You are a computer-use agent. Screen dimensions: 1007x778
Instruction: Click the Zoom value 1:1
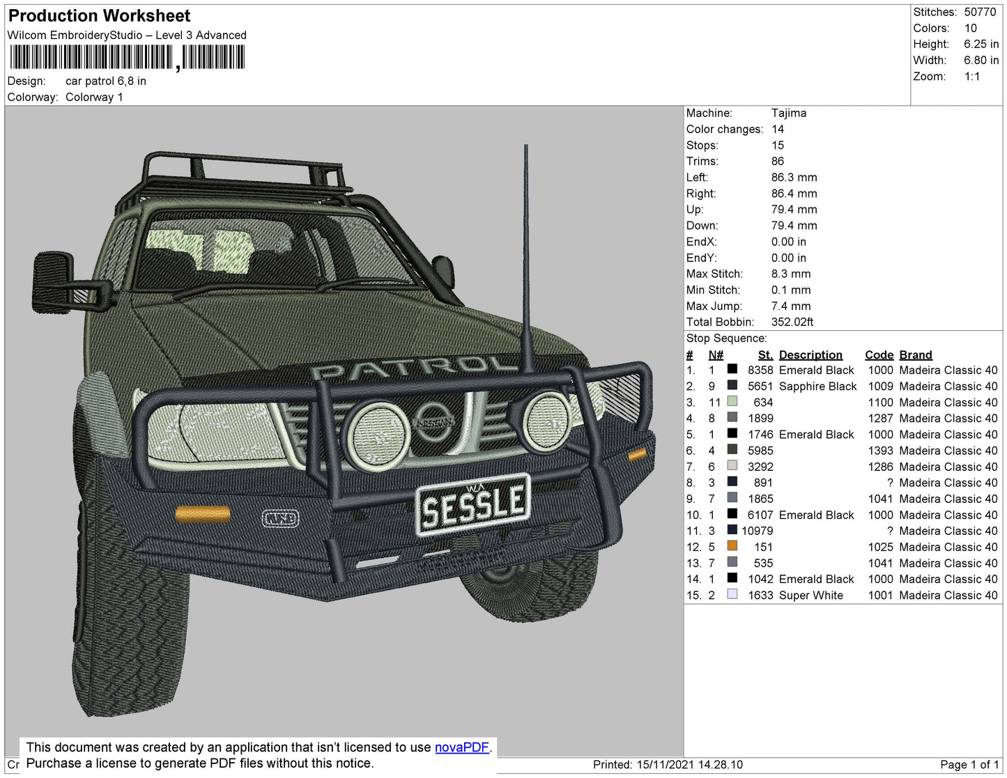click(x=972, y=76)
